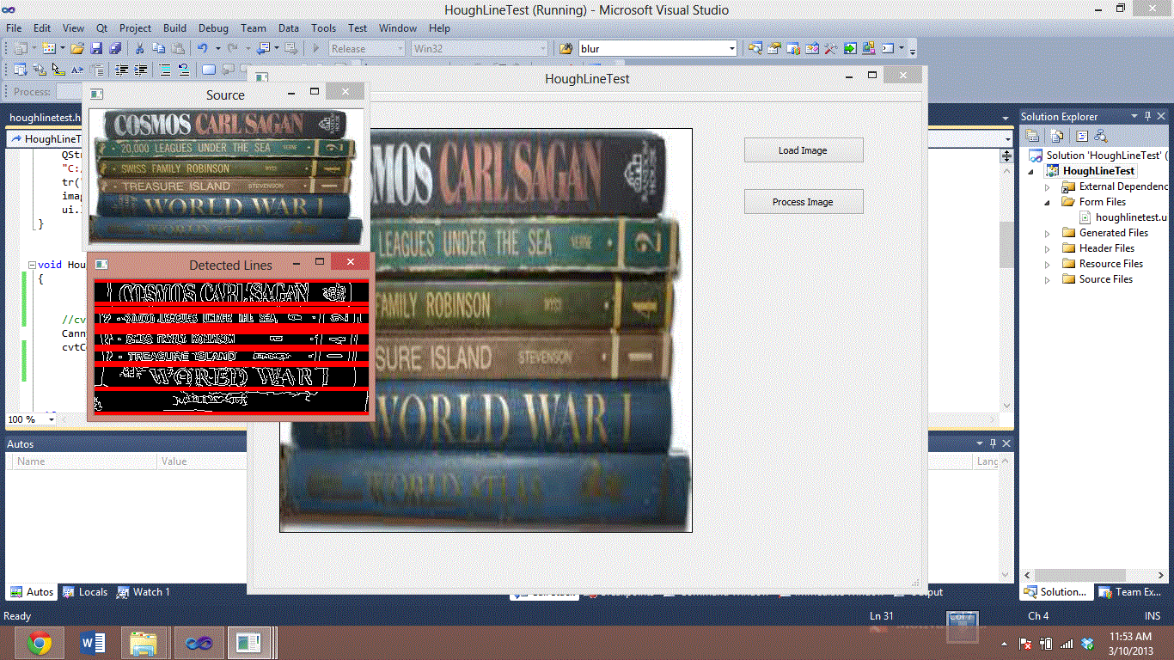Click the clock showing 11:53 AM
The image size is (1174, 660).
pos(1130,636)
